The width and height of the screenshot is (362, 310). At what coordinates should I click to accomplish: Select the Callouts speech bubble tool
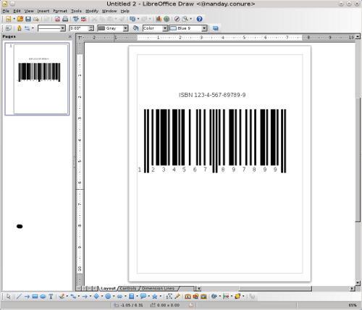pyautogui.click(x=143, y=296)
